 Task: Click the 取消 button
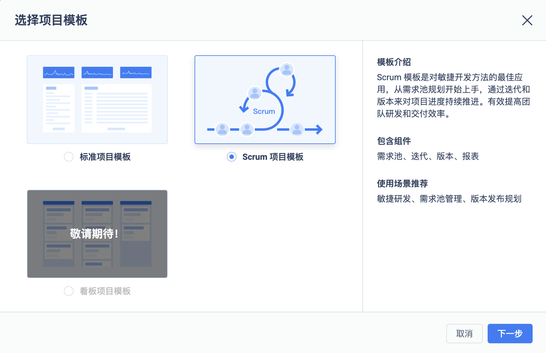[x=464, y=334]
